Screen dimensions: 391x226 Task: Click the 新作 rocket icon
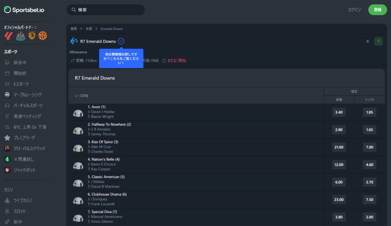coord(7,222)
